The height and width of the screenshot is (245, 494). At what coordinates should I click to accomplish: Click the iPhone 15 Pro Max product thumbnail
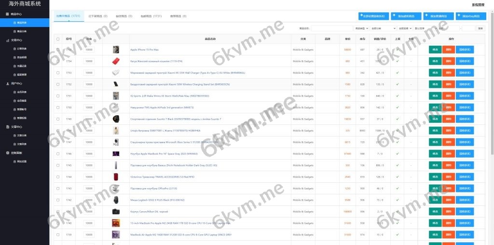click(116, 50)
